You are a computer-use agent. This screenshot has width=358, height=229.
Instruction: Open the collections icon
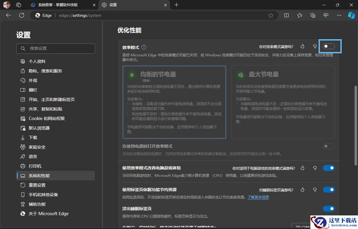[313, 15]
